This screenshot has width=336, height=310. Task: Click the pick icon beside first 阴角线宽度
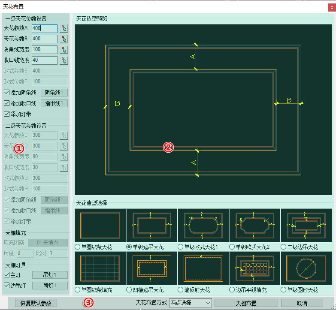[64, 50]
